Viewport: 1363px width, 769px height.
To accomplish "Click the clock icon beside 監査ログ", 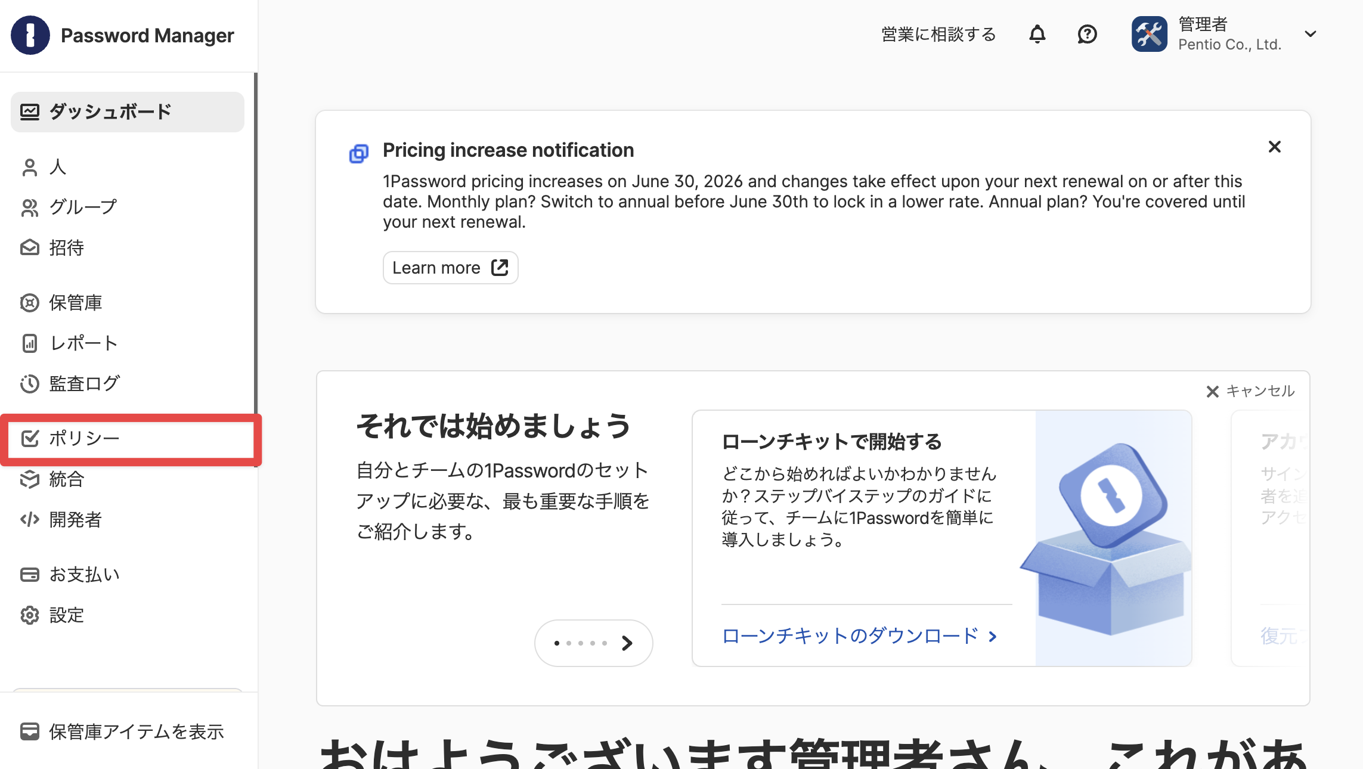I will click(x=29, y=383).
